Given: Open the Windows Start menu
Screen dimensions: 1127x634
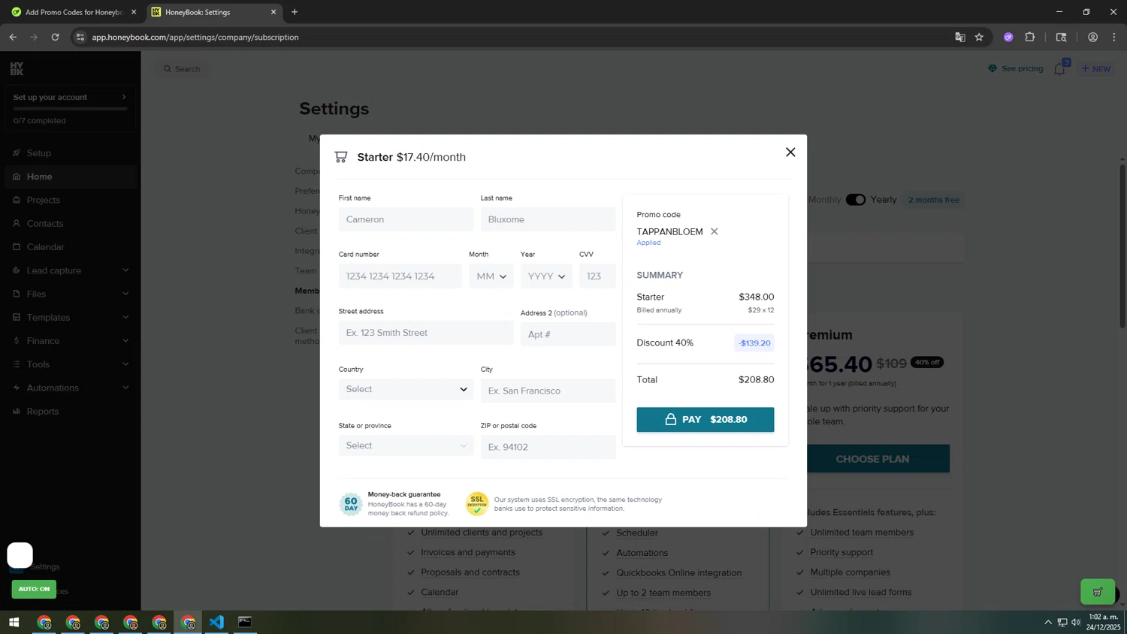Looking at the screenshot, I should point(14,622).
